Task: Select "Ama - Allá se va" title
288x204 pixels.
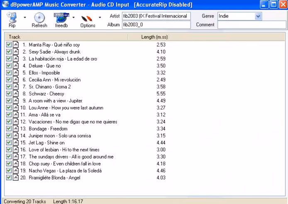Action: coord(44,115)
